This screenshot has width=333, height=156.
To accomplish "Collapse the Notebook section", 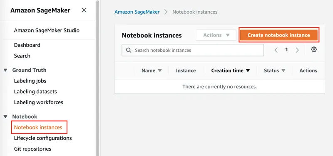I will (x=5, y=117).
